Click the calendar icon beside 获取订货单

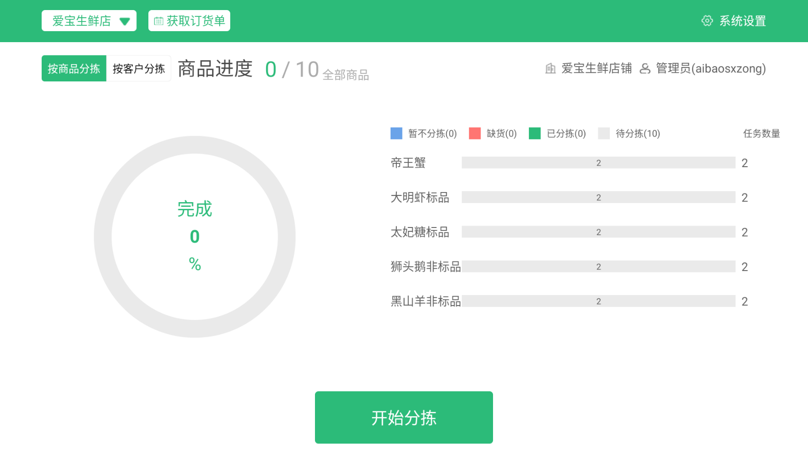tap(158, 21)
